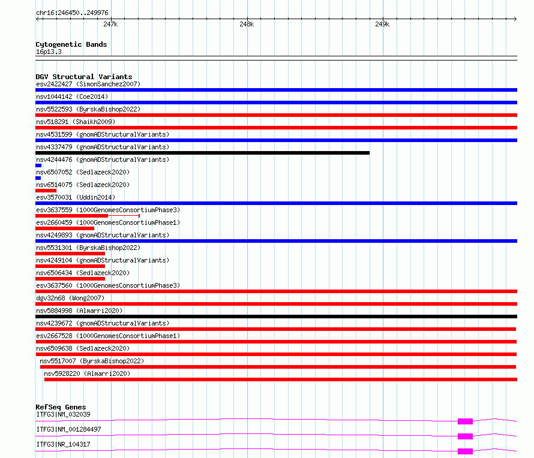Click the blue bar for nsv1044142

point(276,103)
